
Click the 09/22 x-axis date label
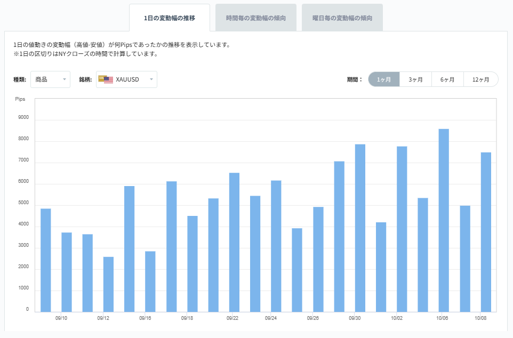coord(233,318)
